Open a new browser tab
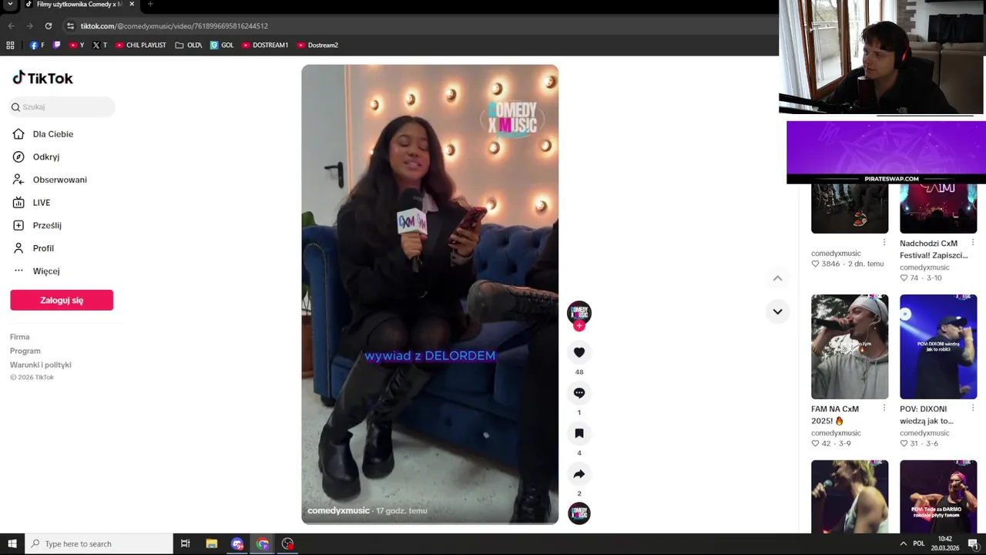986x555 pixels. tap(150, 5)
